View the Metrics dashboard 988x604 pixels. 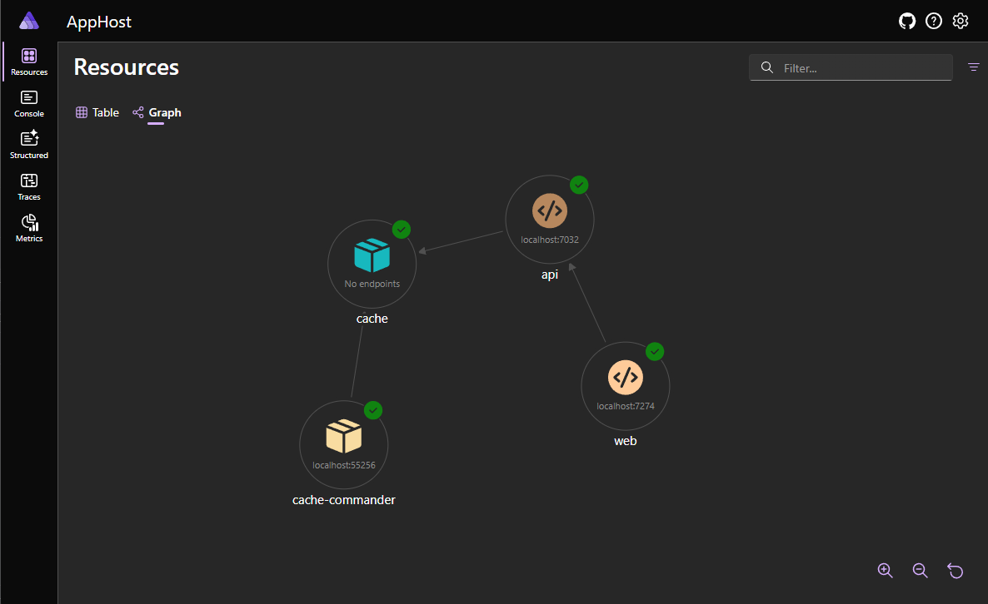(28, 225)
